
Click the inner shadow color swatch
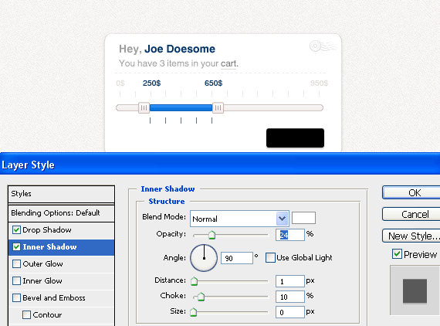(303, 218)
